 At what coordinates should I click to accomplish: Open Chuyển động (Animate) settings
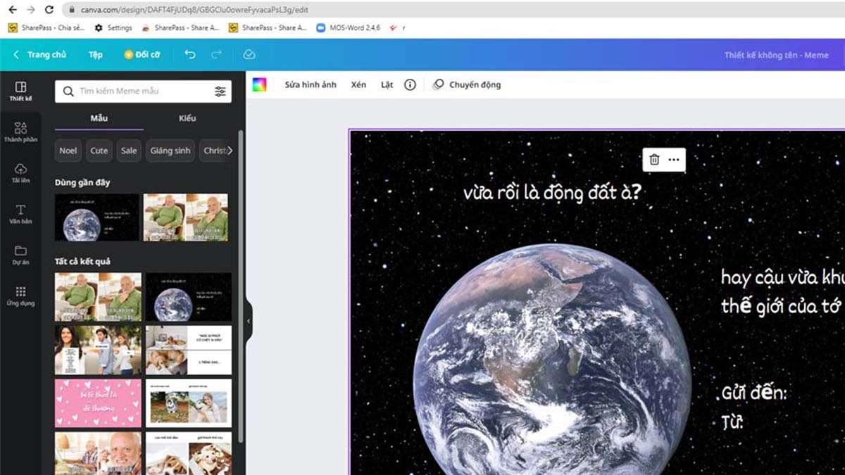468,84
